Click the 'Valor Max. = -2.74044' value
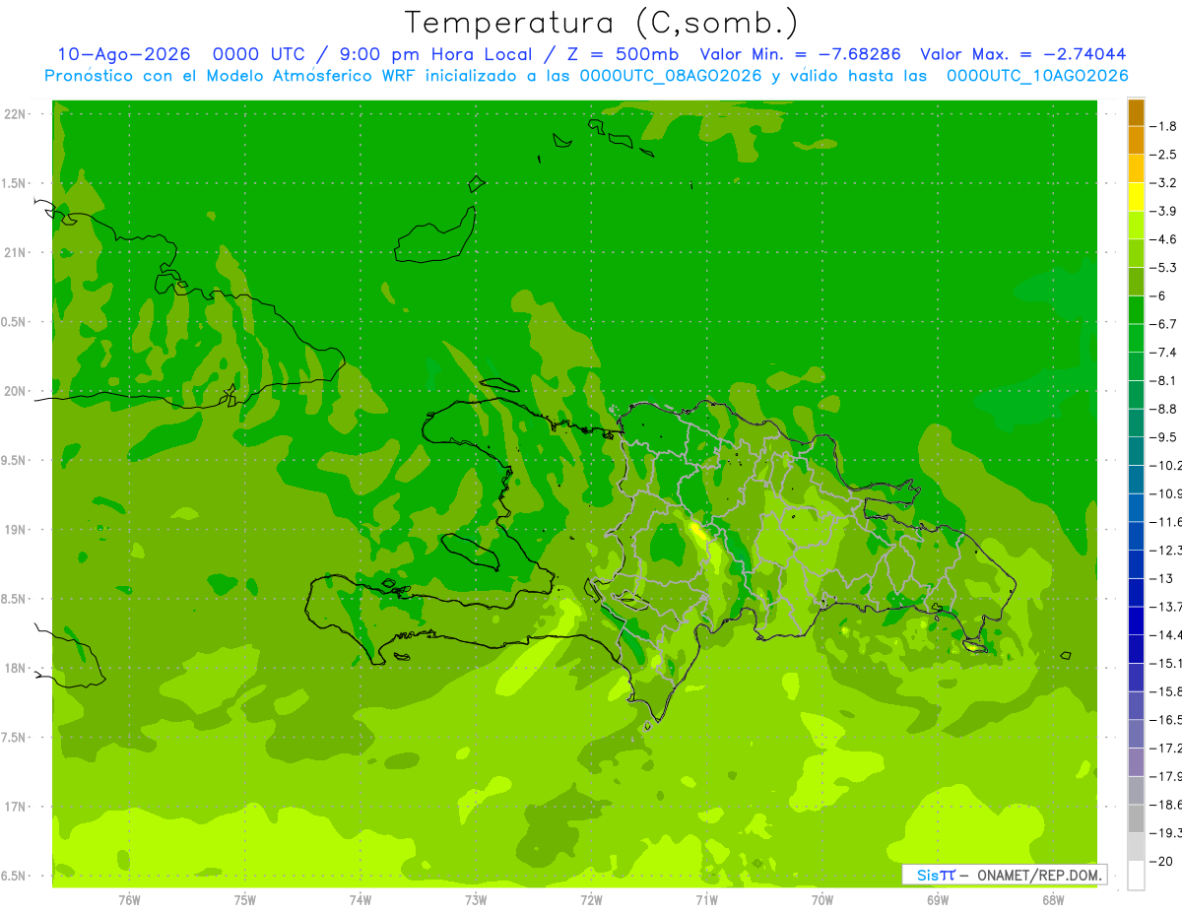Screen dimensions: 1182x913 [x=1023, y=54]
